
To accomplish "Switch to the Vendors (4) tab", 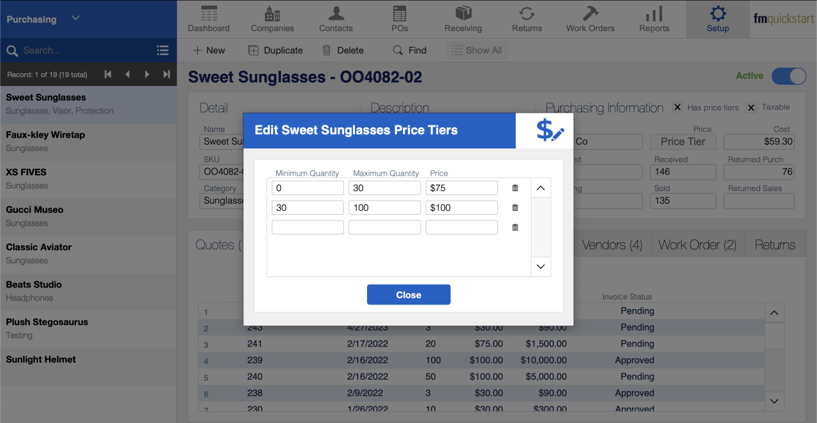I will 612,245.
